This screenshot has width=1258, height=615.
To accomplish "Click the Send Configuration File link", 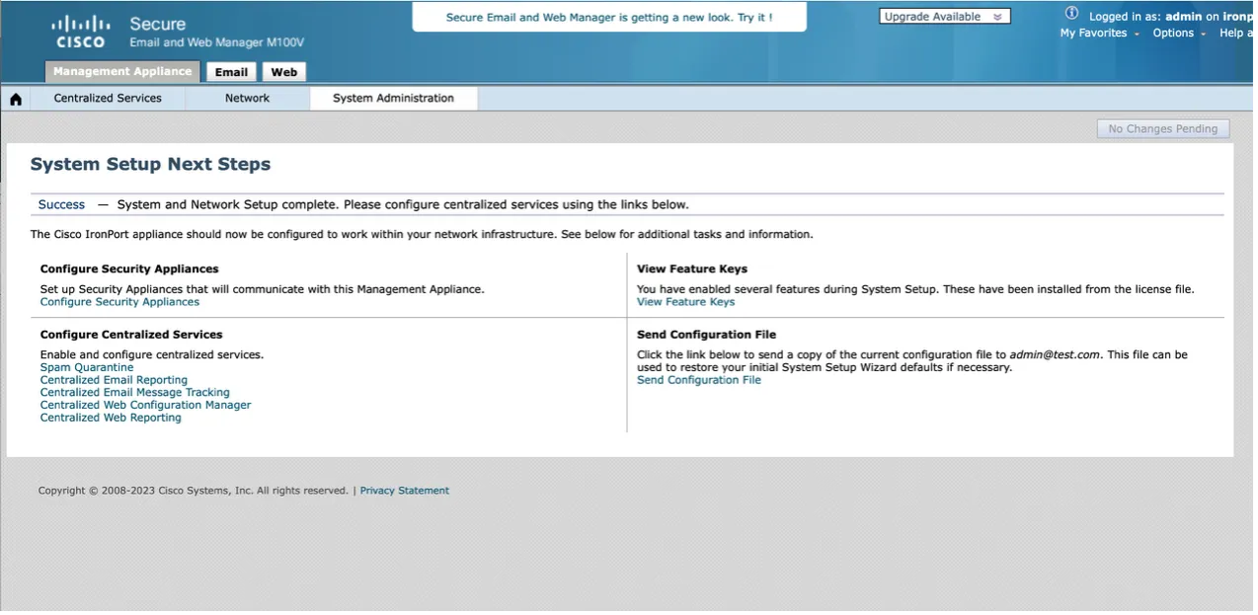I will point(698,380).
